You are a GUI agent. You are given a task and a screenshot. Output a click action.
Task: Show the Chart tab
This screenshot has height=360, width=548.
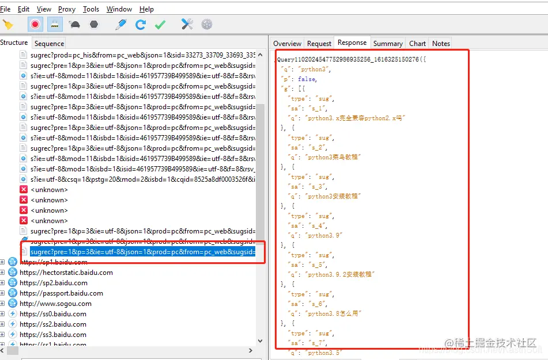417,44
